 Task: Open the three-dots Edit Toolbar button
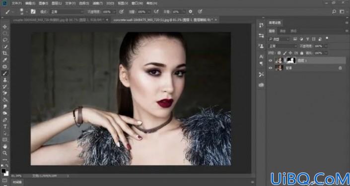click(4, 160)
